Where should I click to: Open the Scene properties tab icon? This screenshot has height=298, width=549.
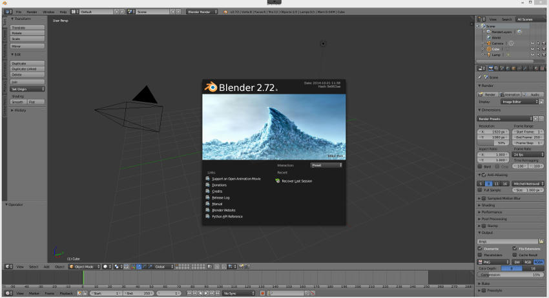click(502, 68)
